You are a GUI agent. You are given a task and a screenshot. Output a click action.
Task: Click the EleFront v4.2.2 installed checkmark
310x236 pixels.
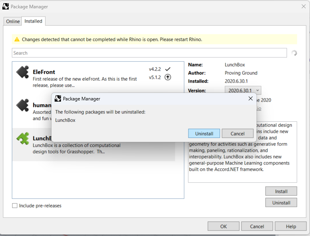(167, 69)
